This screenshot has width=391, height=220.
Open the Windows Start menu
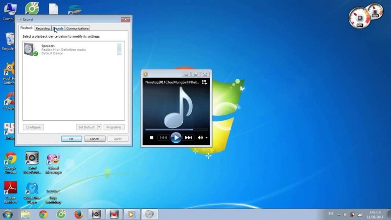pyautogui.click(x=7, y=215)
